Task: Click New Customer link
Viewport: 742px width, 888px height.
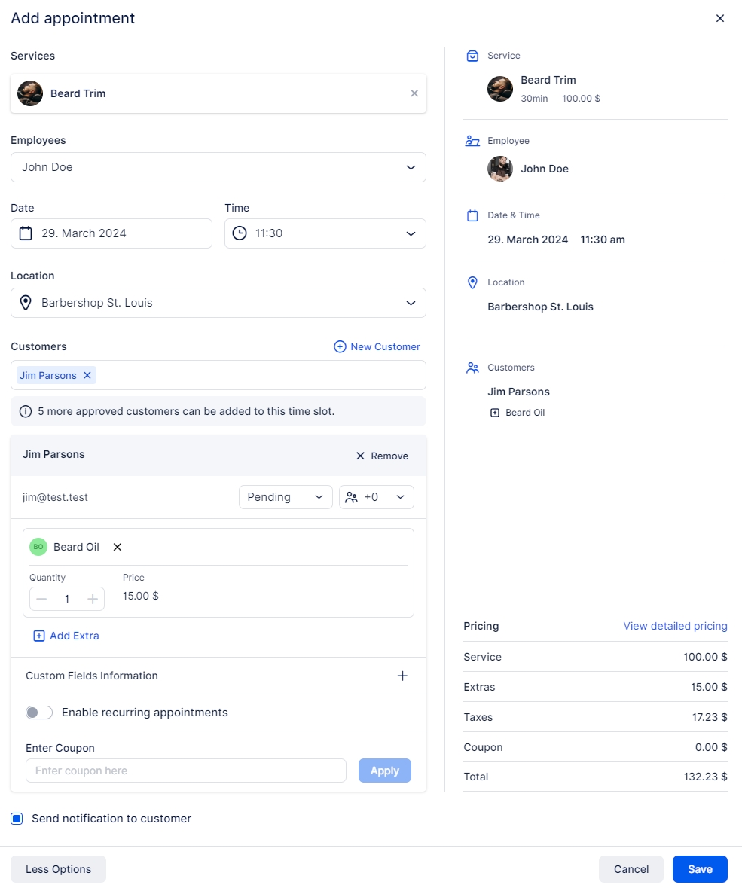Action: [x=377, y=346]
